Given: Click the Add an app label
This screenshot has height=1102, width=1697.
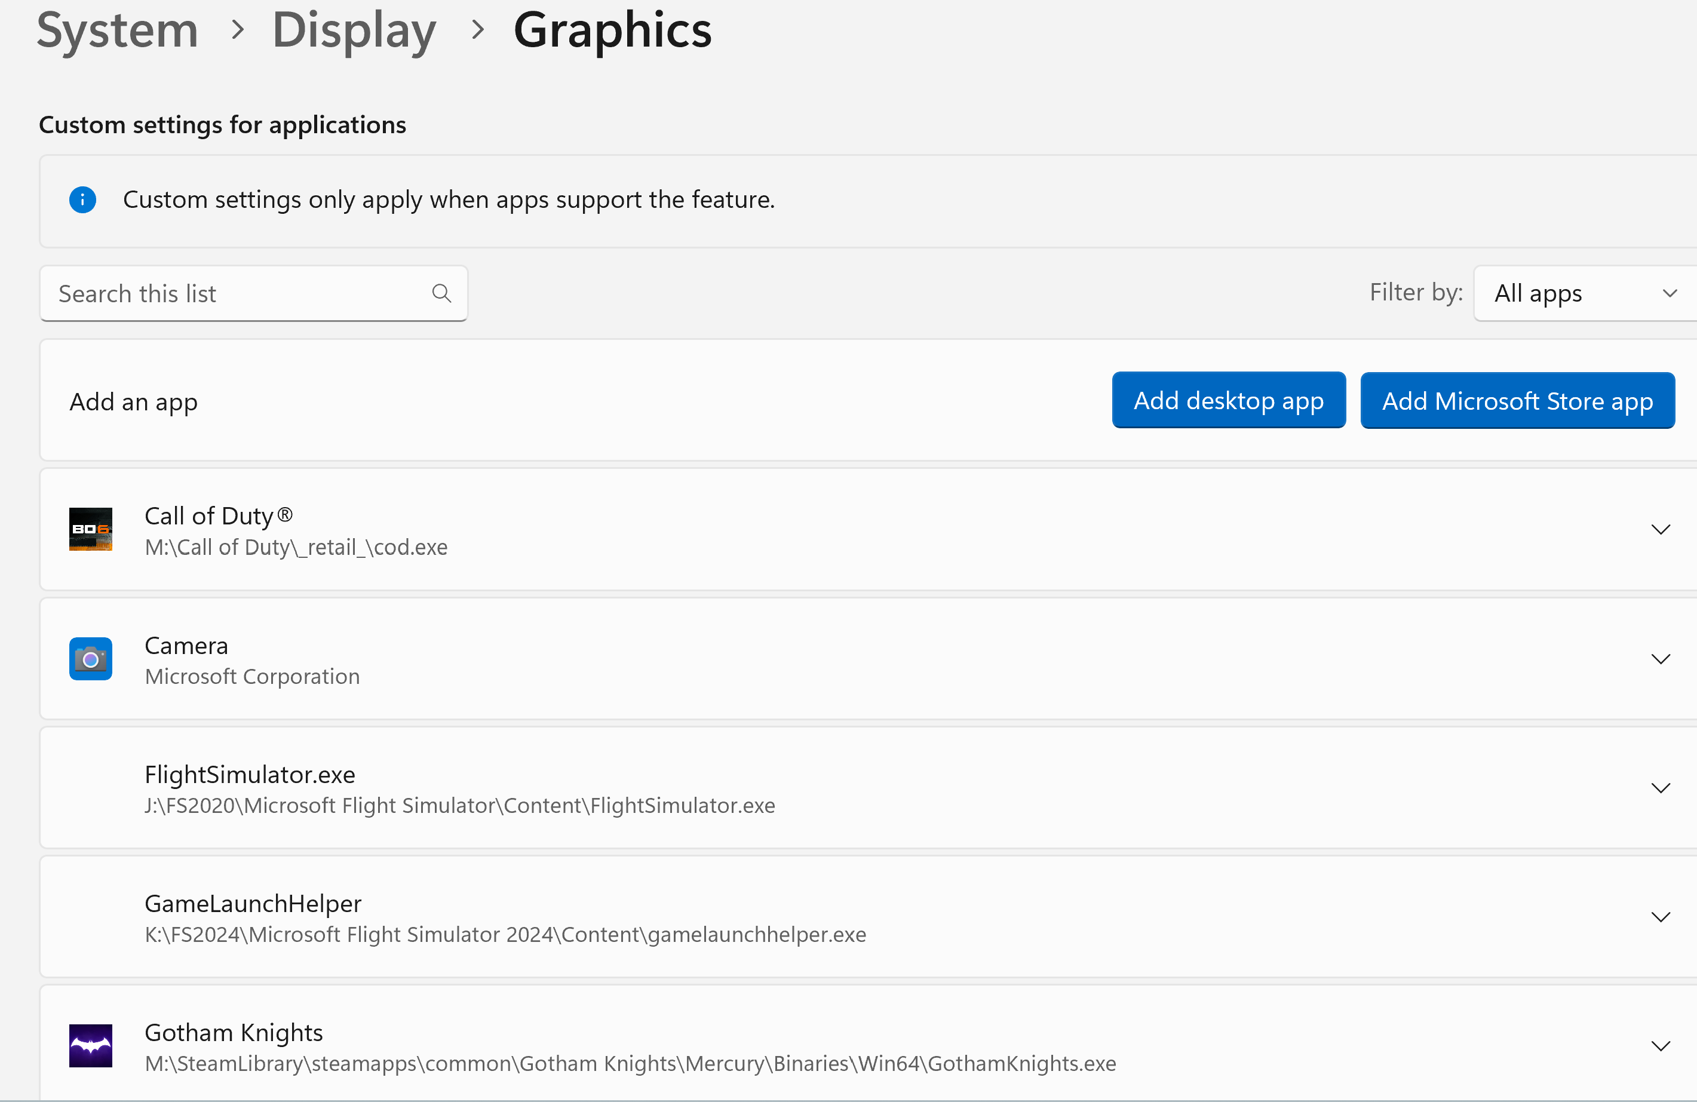Looking at the screenshot, I should [133, 401].
